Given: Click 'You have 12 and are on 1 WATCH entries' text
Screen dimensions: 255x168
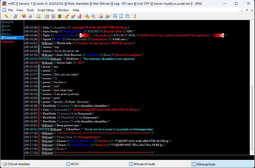Looking at the screenshot, I should coord(104,43).
